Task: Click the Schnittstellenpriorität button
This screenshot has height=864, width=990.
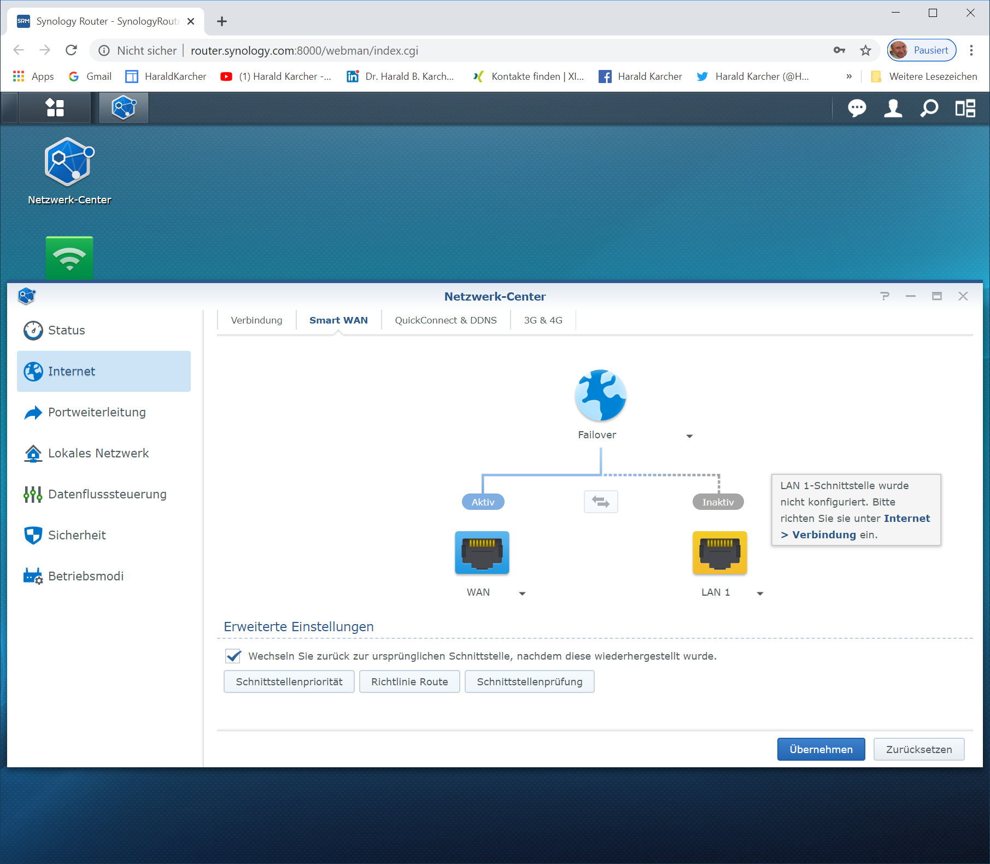Action: coord(289,681)
